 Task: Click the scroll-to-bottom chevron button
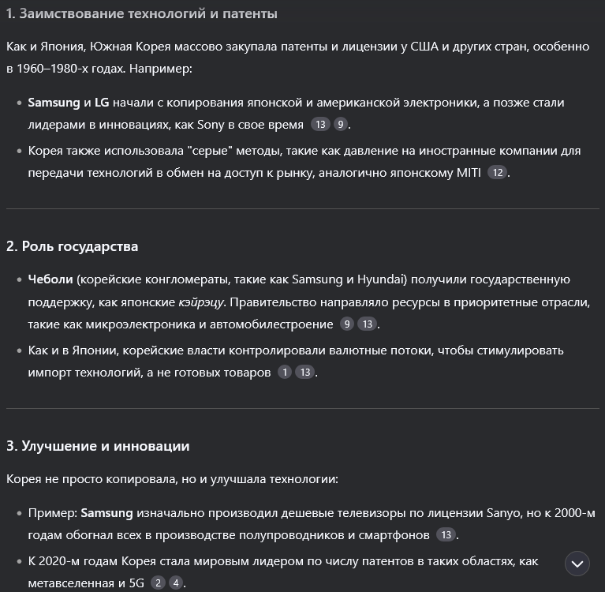point(577,564)
